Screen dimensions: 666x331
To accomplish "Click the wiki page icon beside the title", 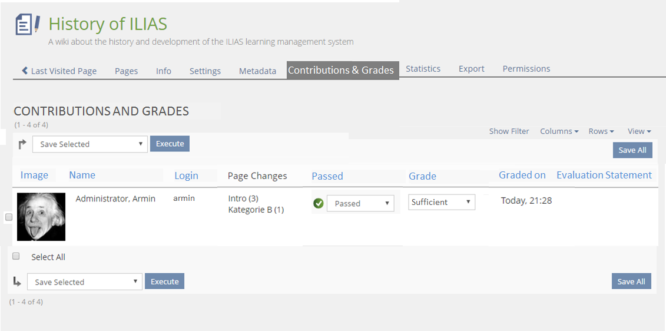I will pyautogui.click(x=27, y=24).
